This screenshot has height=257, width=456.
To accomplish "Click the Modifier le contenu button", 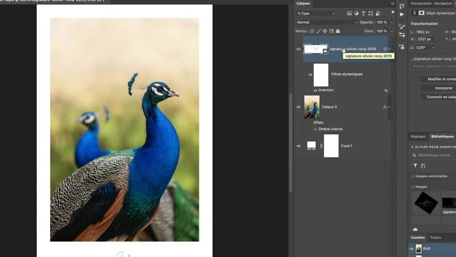I will 438,79.
